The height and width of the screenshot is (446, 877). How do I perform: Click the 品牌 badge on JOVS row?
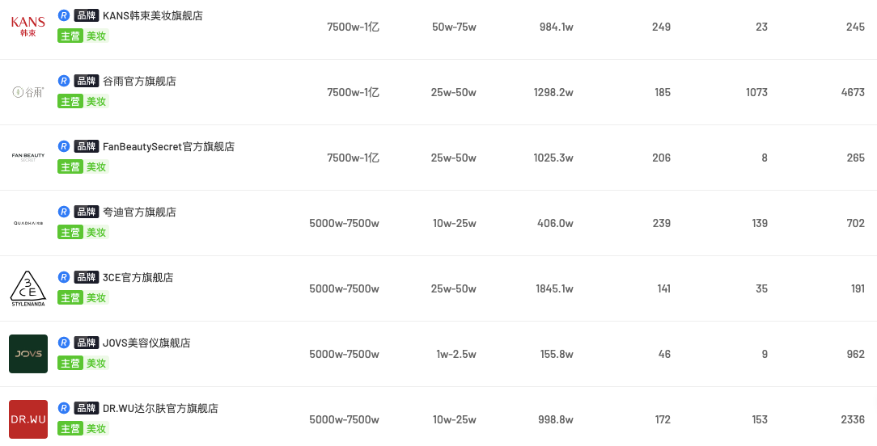tap(86, 343)
